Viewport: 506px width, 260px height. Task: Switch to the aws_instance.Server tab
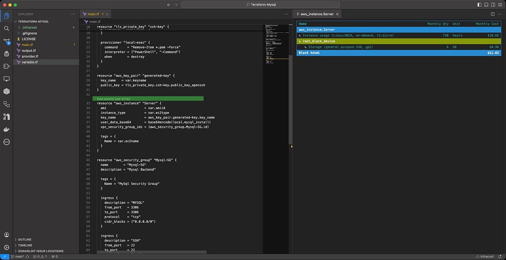[317, 13]
